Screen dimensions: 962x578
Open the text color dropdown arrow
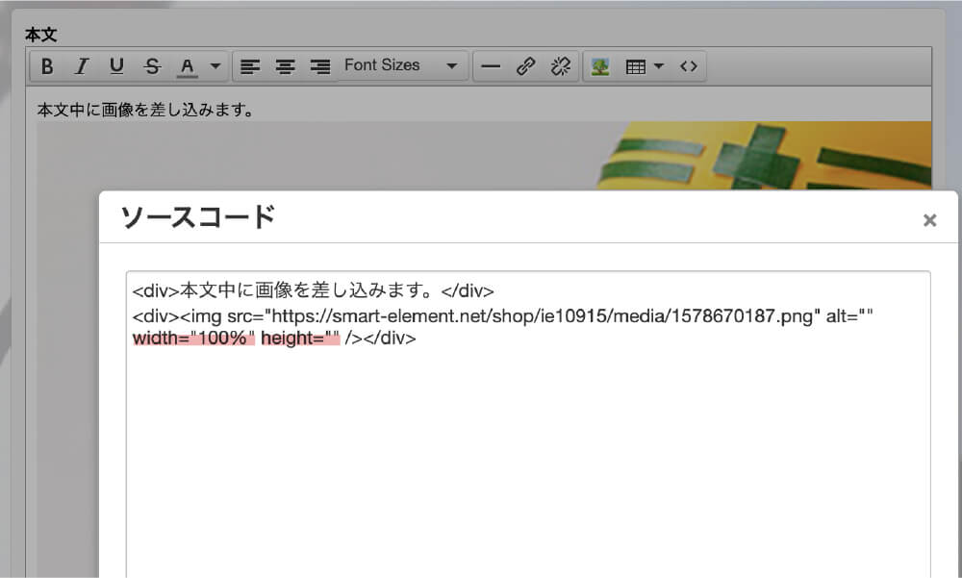click(x=215, y=66)
